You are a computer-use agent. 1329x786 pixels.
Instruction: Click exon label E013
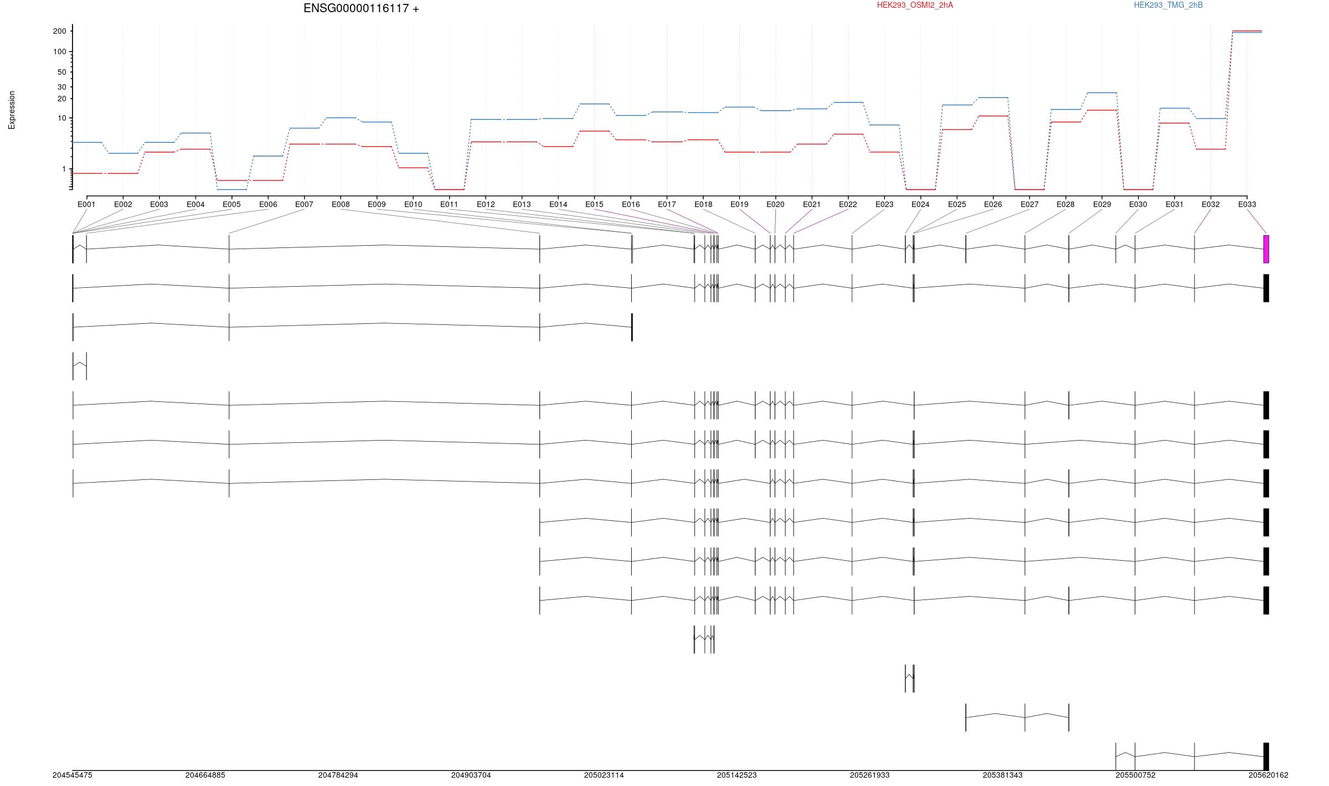522,204
